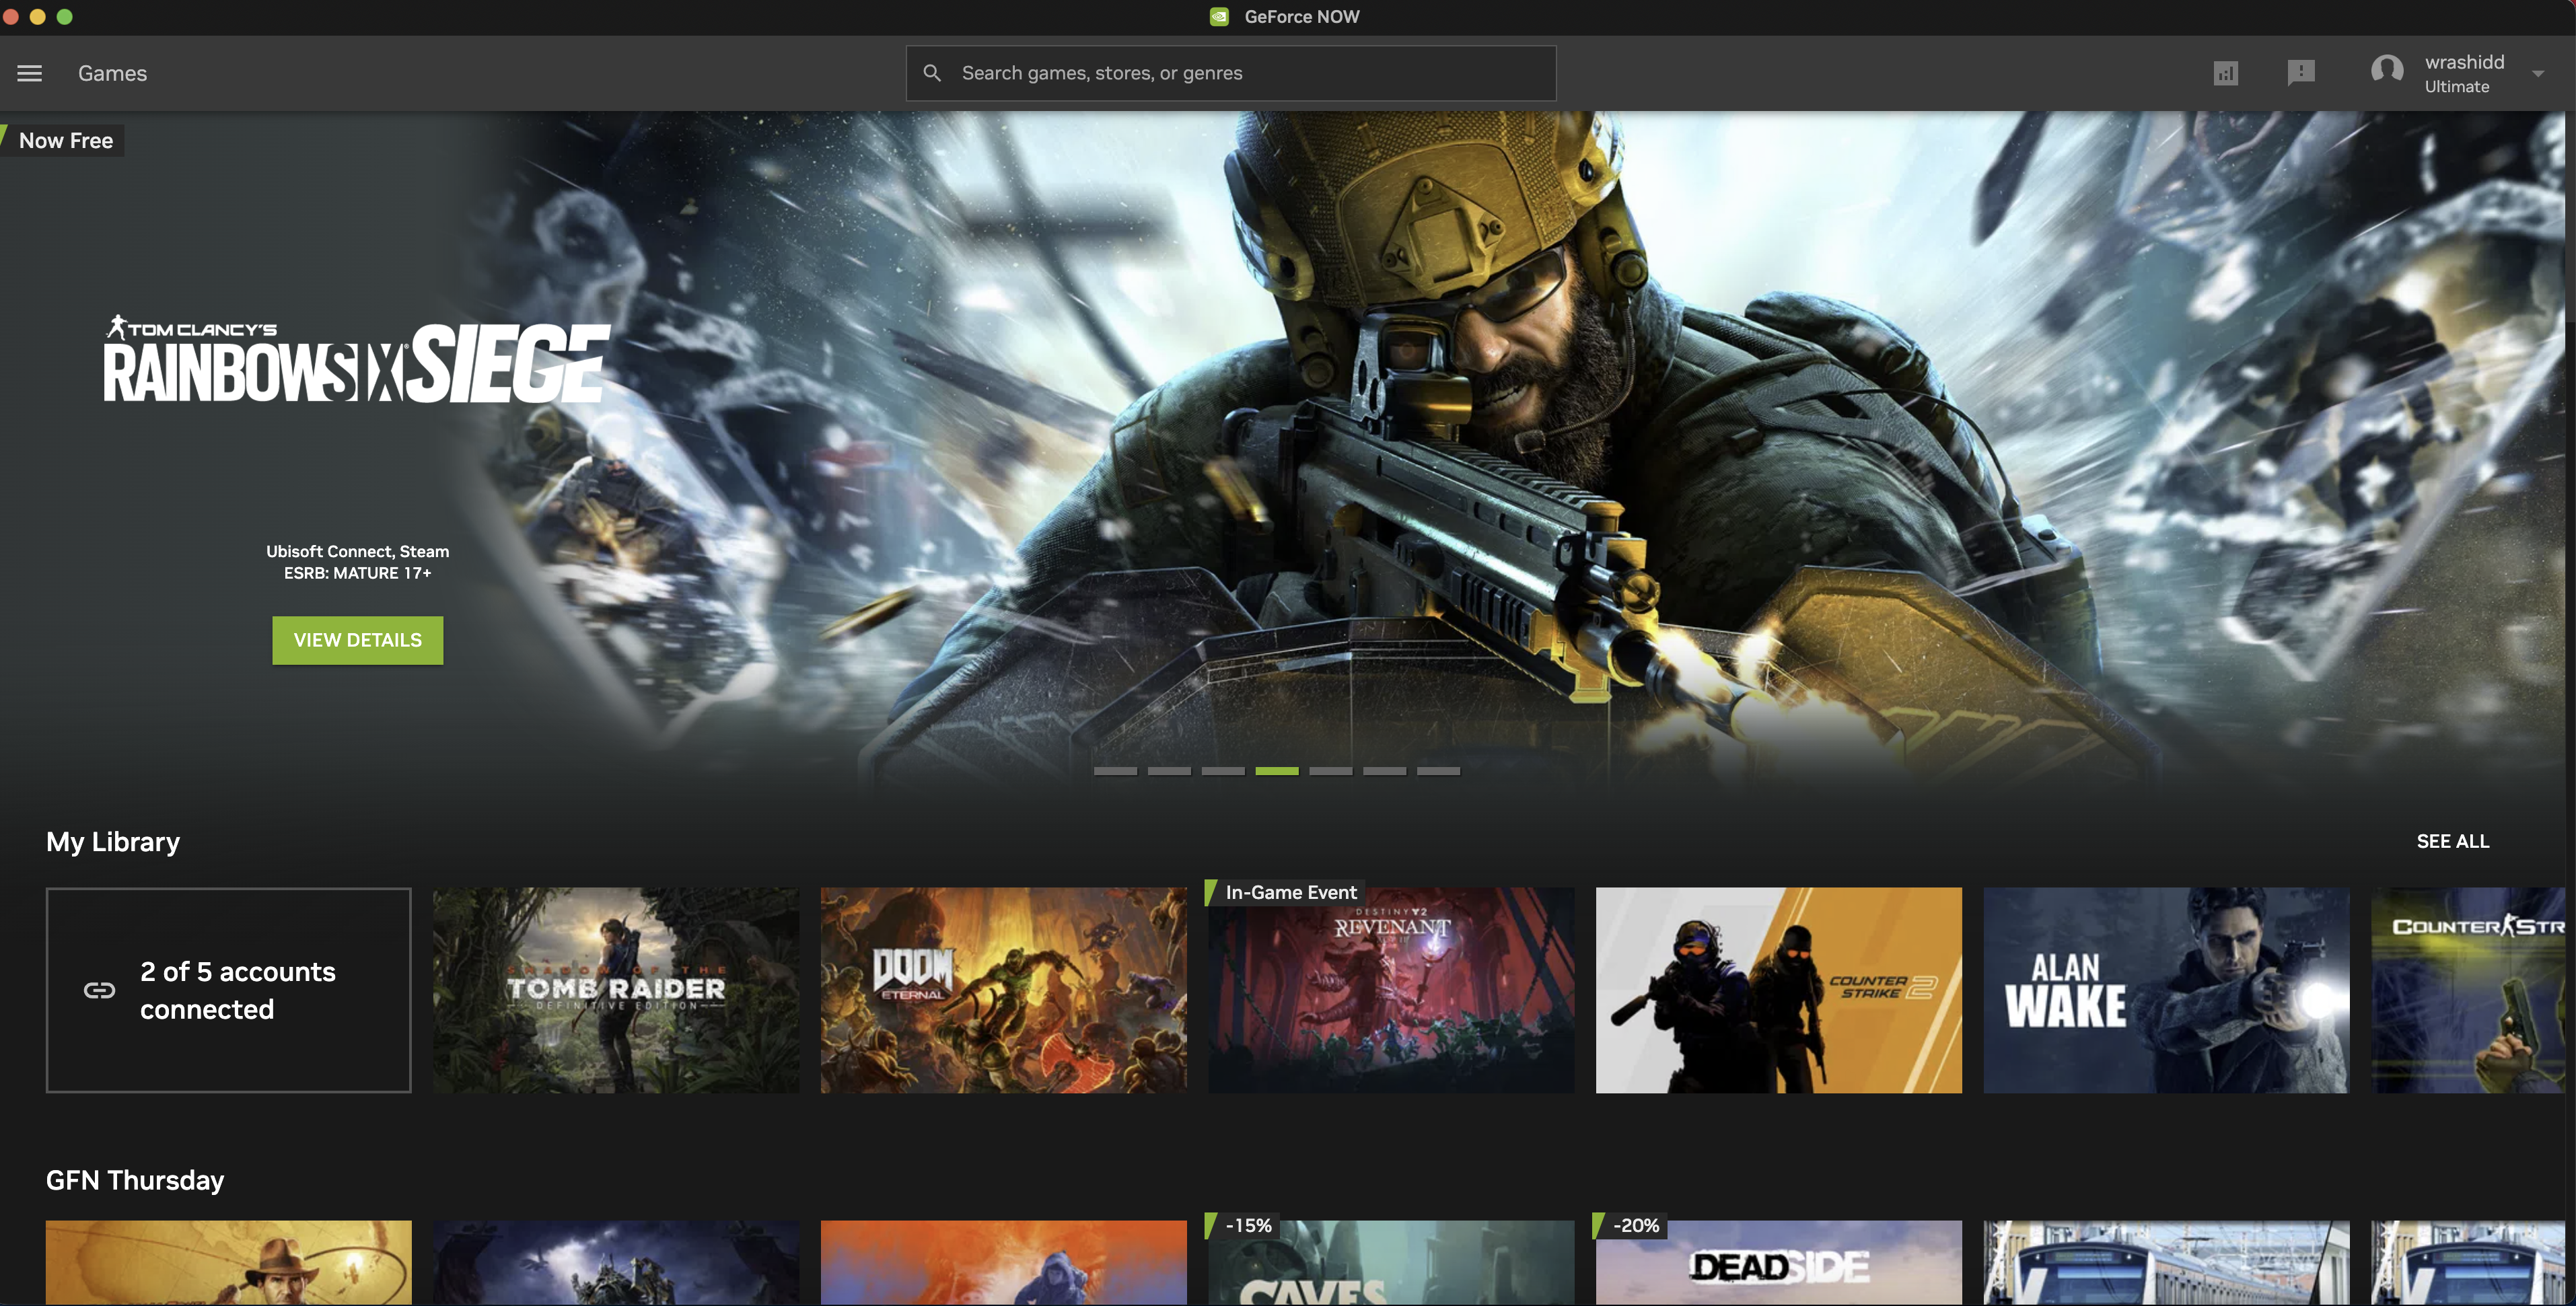Open the link-accounts icon in My Library
Screen dimensions: 2576x1306
(x=100, y=990)
